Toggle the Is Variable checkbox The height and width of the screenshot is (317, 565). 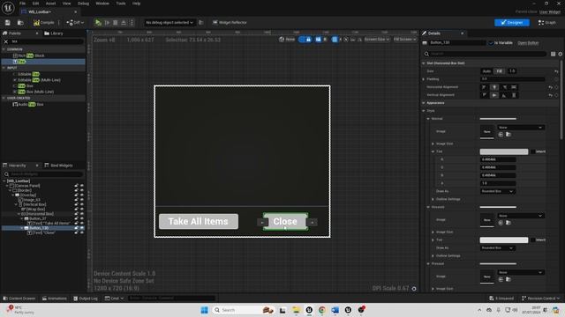pyautogui.click(x=491, y=43)
